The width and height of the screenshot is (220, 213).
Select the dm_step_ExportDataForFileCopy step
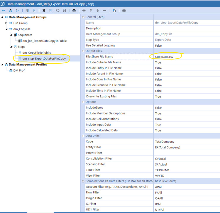44,59
